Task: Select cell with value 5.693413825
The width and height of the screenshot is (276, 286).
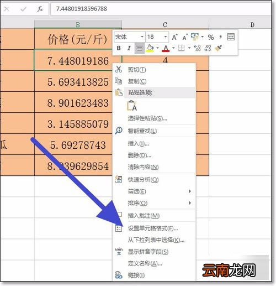Action: pos(73,81)
